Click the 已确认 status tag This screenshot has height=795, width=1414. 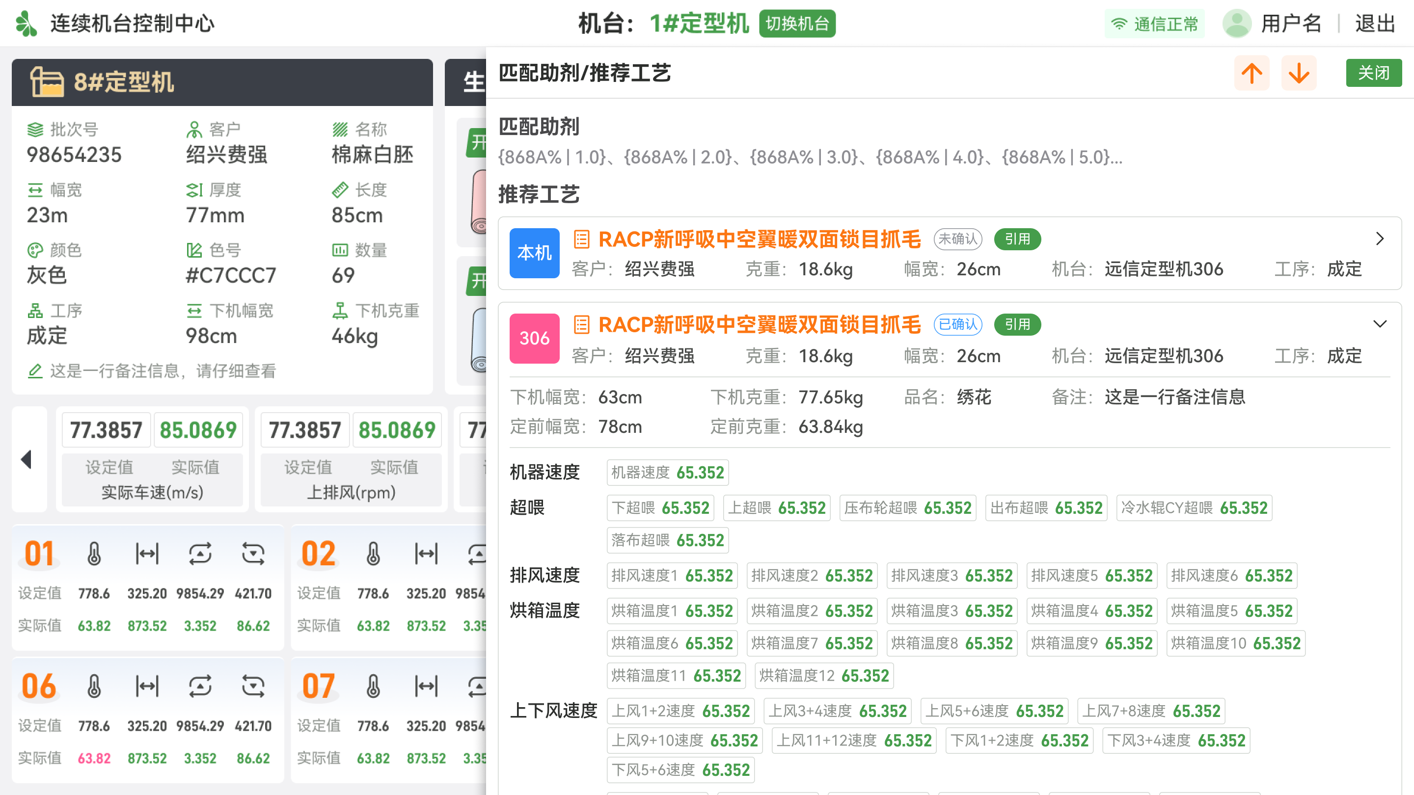click(957, 325)
